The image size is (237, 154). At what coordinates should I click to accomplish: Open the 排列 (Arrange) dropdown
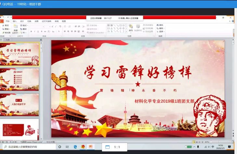coord(131,28)
